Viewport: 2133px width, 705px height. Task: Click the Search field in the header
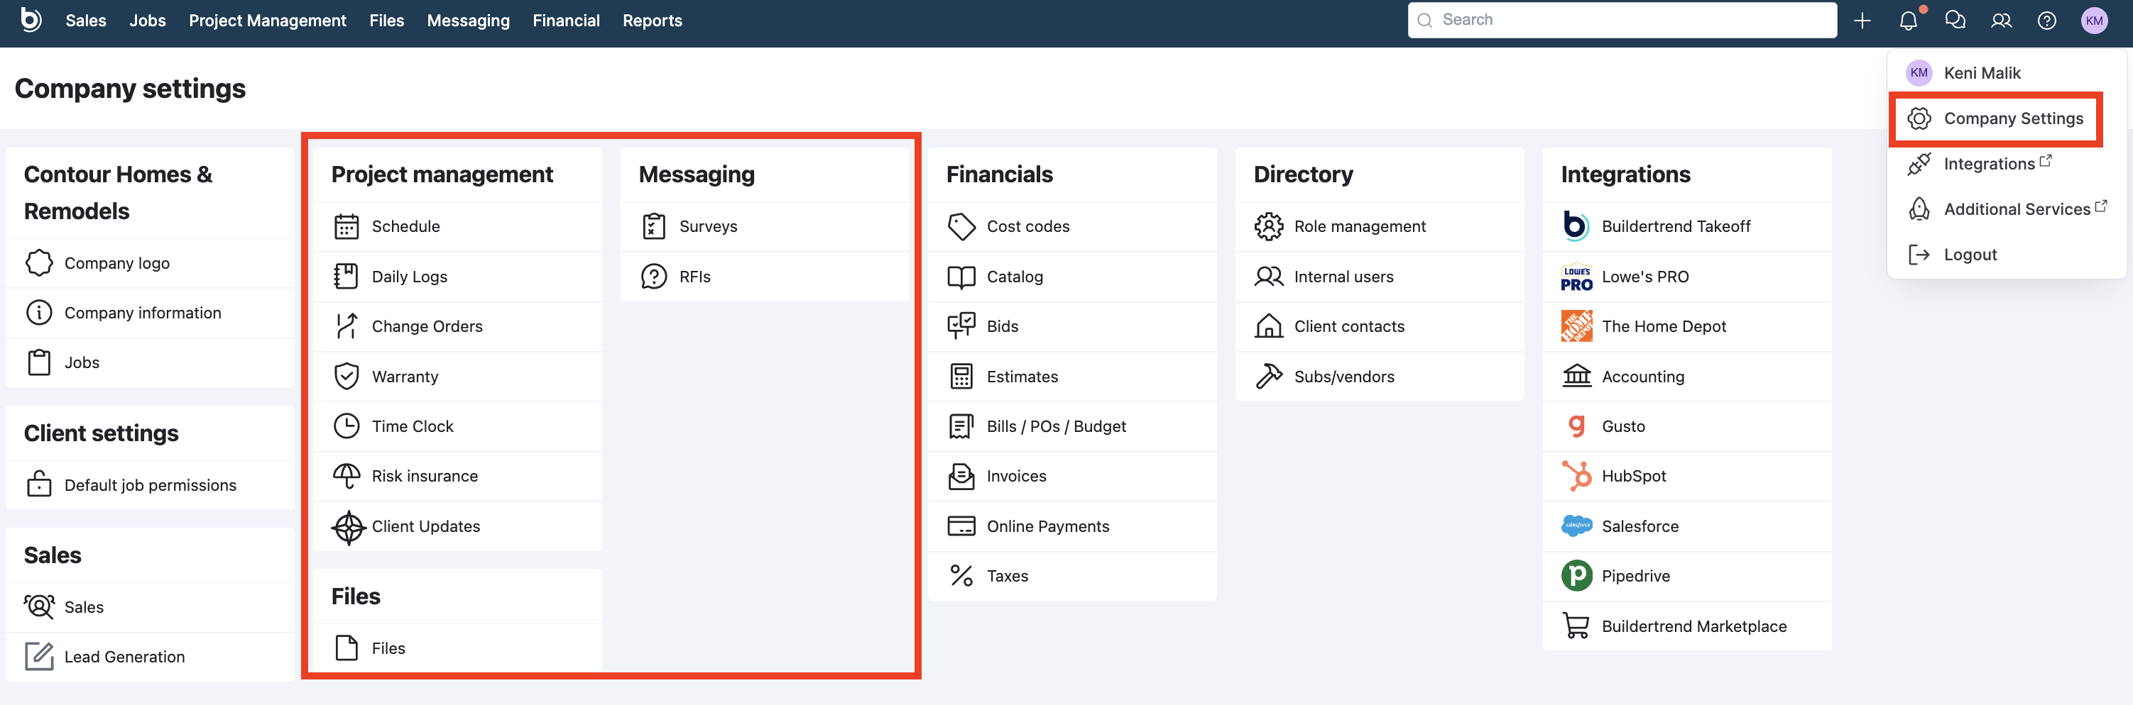pyautogui.click(x=1622, y=20)
